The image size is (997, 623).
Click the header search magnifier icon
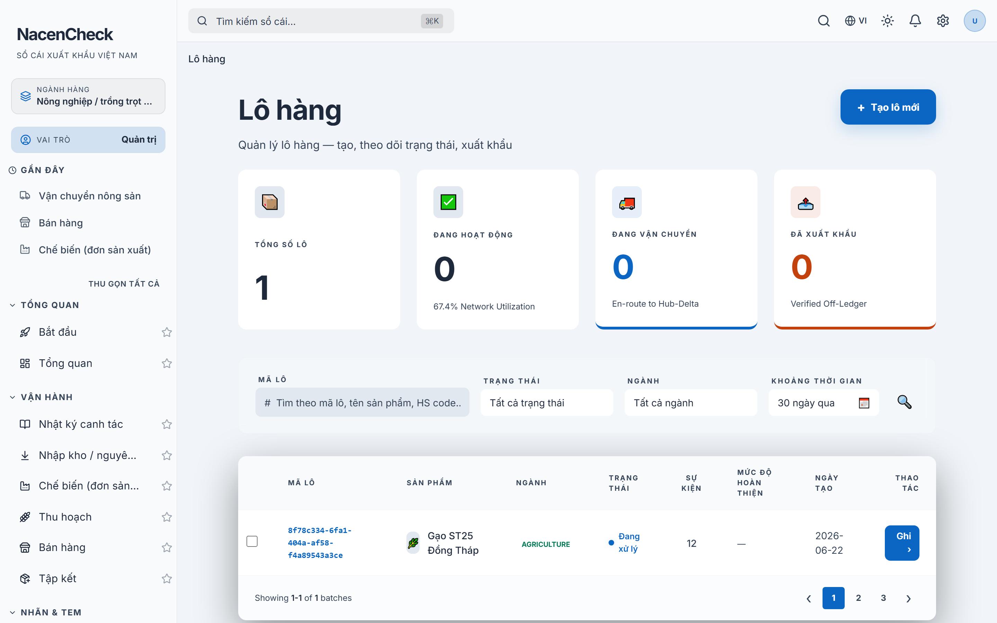[x=824, y=21]
